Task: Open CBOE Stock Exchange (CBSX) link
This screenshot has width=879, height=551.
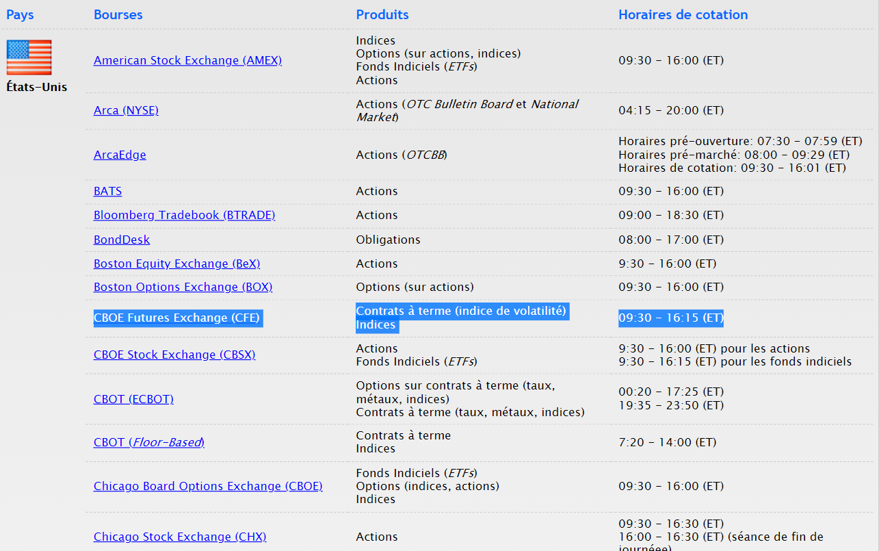Action: (x=174, y=355)
